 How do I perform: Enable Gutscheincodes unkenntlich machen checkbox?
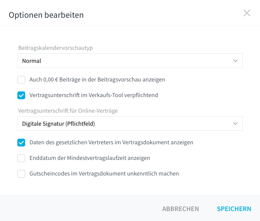click(x=21, y=174)
